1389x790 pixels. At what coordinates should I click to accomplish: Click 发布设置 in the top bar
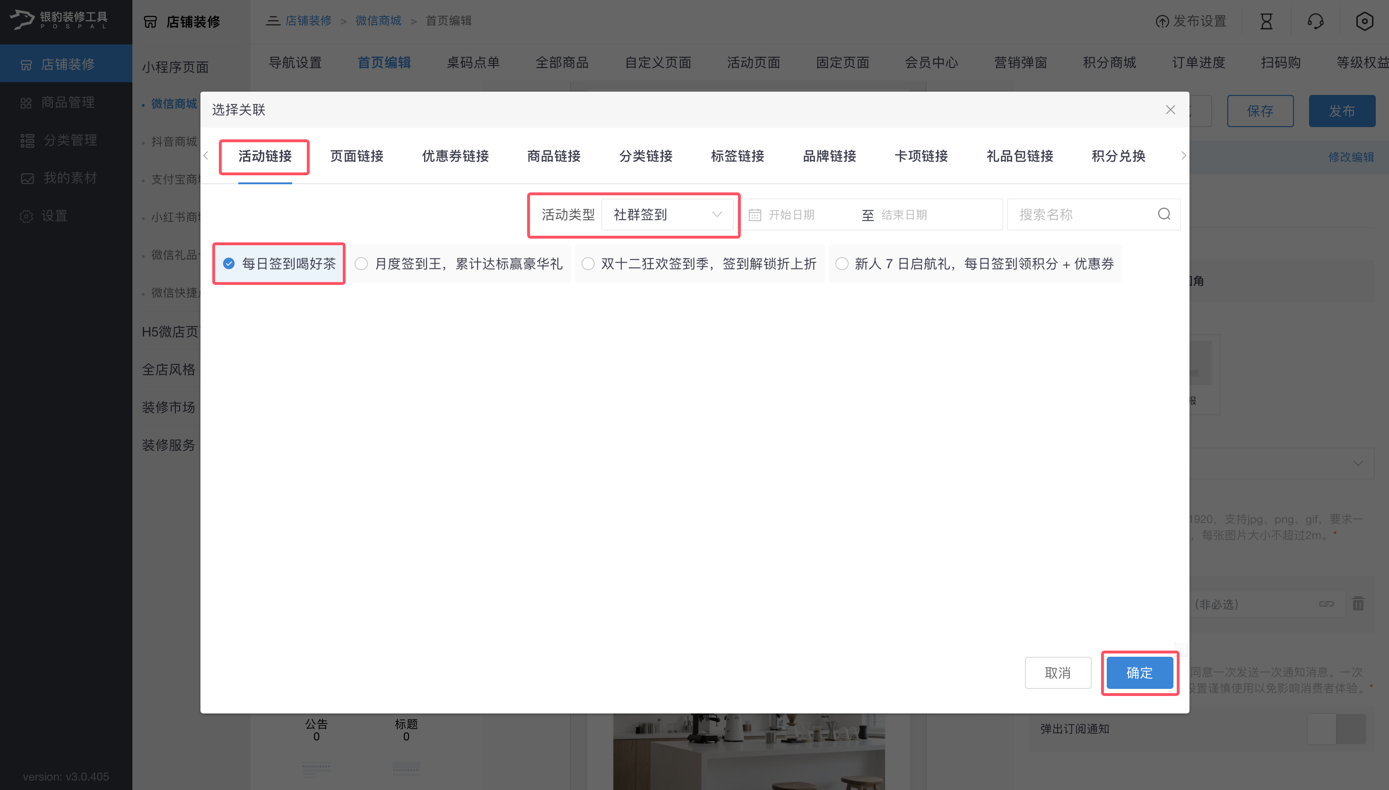pyautogui.click(x=1189, y=21)
